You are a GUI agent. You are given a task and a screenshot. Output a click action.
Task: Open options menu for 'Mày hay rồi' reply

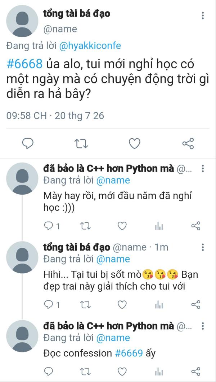(x=203, y=168)
